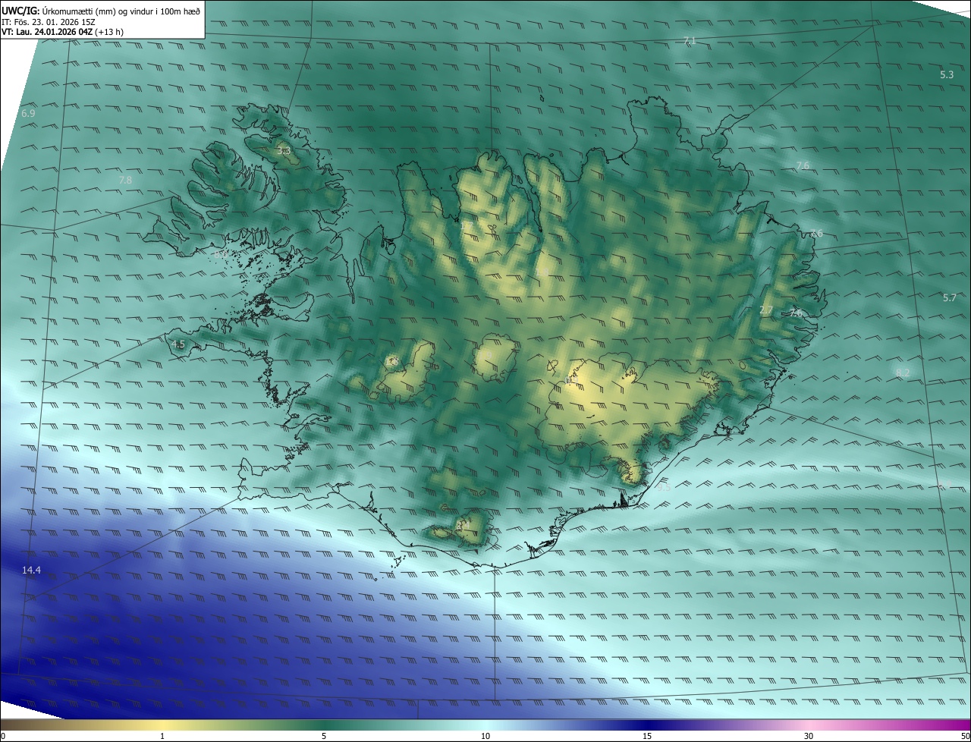Click the 30 mm pink scale mark
Viewport: 971px width, 742px height.
(x=809, y=736)
